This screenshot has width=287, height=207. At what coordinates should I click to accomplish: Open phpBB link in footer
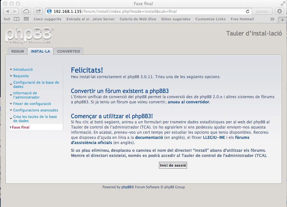[126, 187]
